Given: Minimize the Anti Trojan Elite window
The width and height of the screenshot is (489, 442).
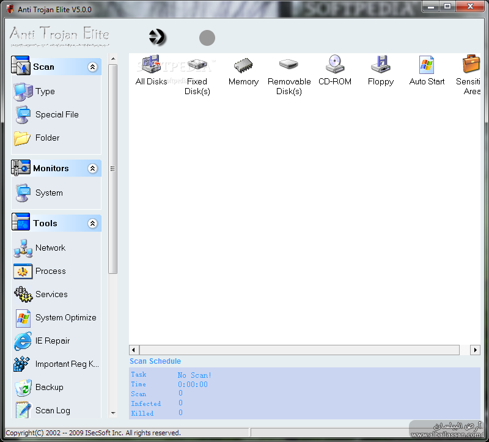Looking at the screenshot, I should click(431, 6).
